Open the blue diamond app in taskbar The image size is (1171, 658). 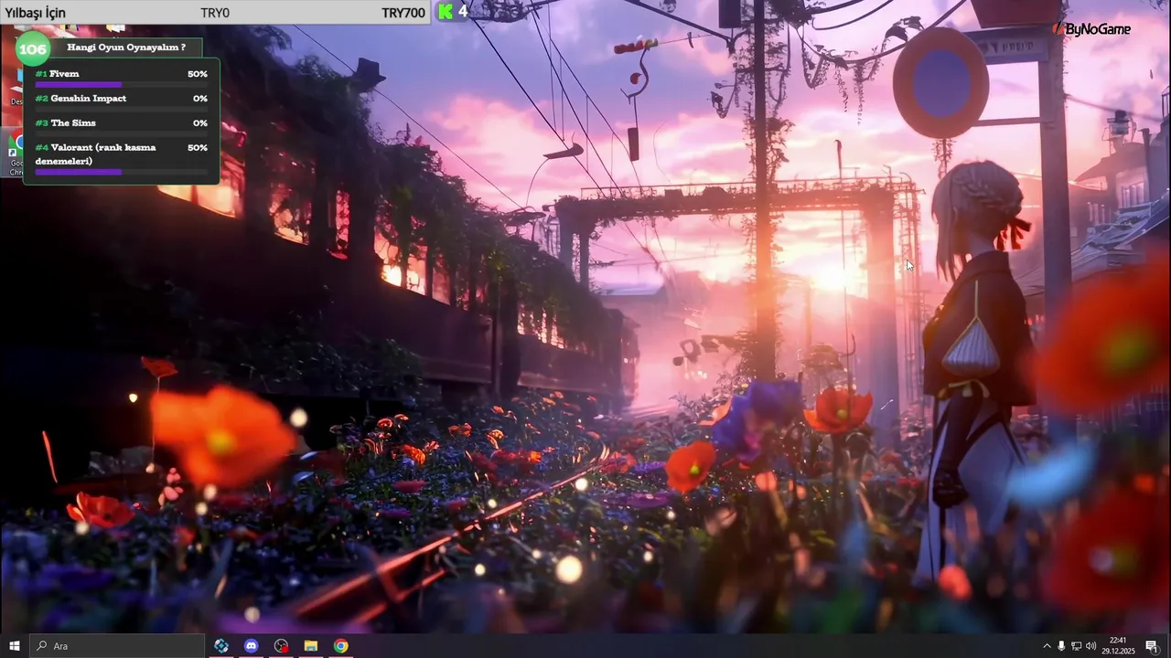[221, 646]
